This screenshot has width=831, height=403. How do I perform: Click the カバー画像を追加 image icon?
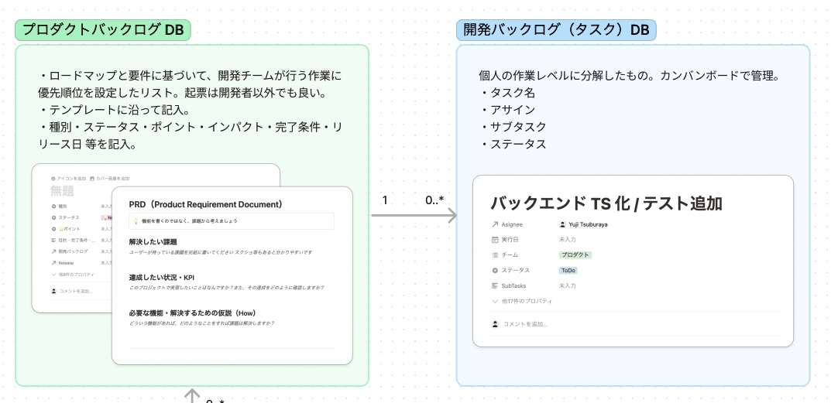click(x=92, y=179)
